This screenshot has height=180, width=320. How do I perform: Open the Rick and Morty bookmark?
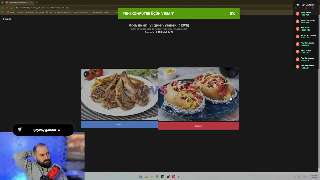pos(82,12)
